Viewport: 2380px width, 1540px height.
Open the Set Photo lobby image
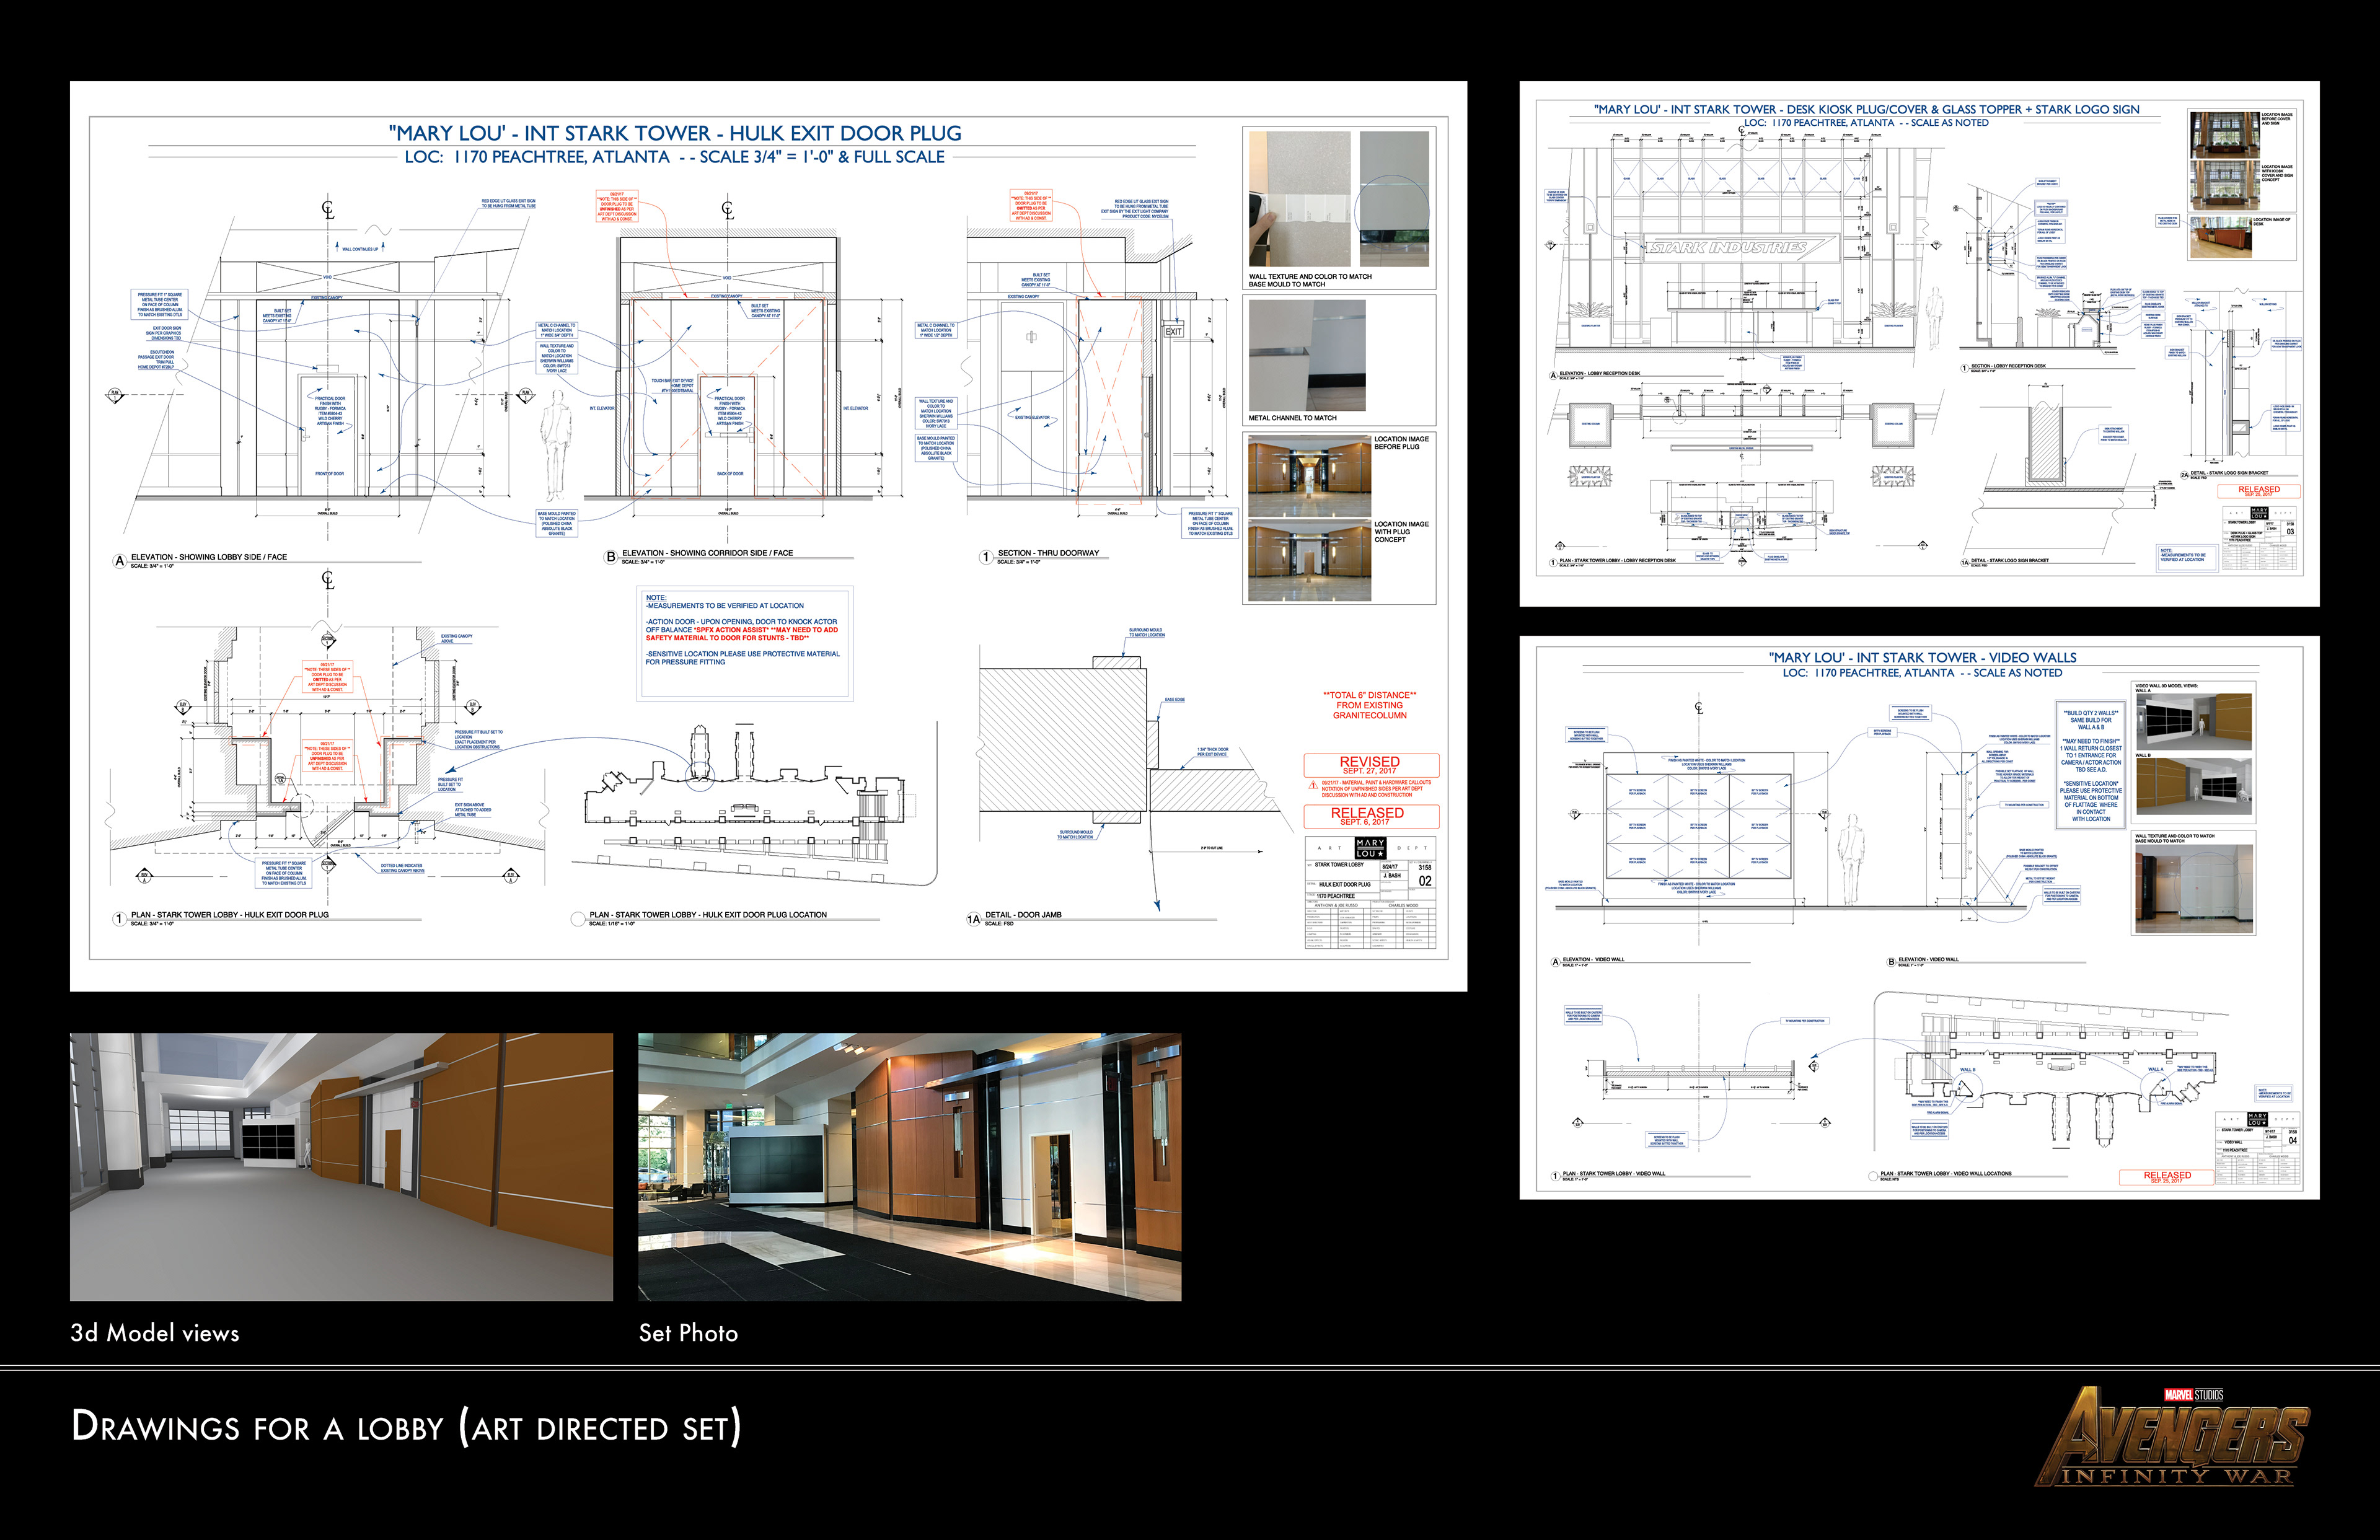coord(909,1166)
